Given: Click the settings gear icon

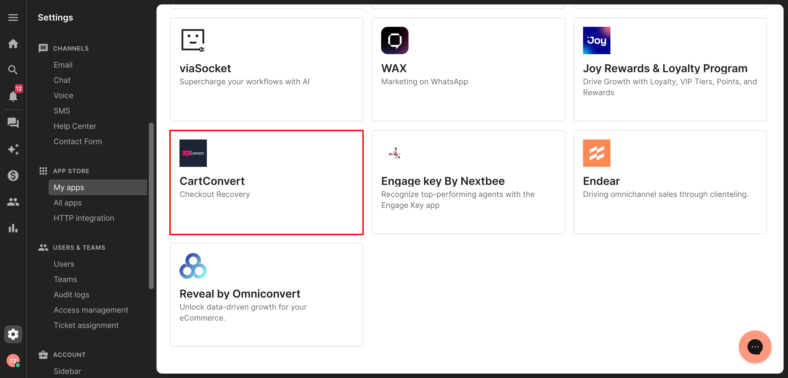Looking at the screenshot, I should coord(13,334).
